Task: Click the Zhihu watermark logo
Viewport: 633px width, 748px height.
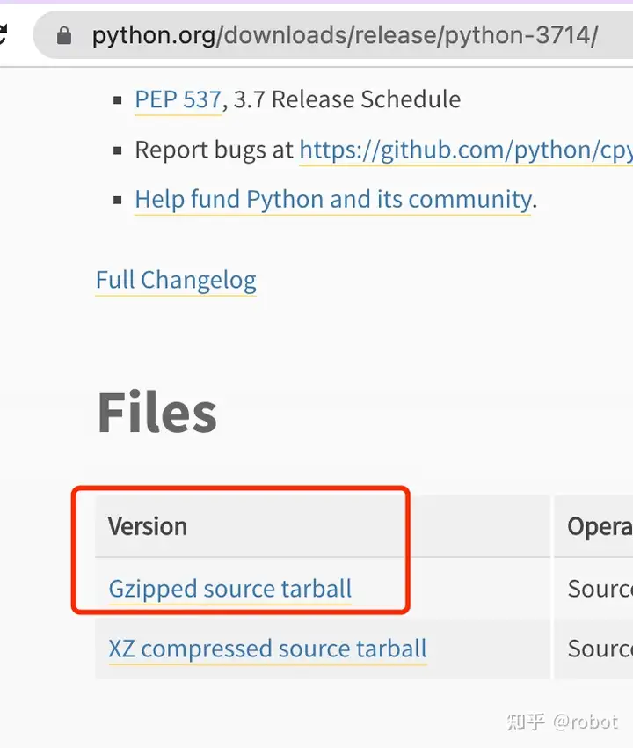Action: [x=526, y=722]
